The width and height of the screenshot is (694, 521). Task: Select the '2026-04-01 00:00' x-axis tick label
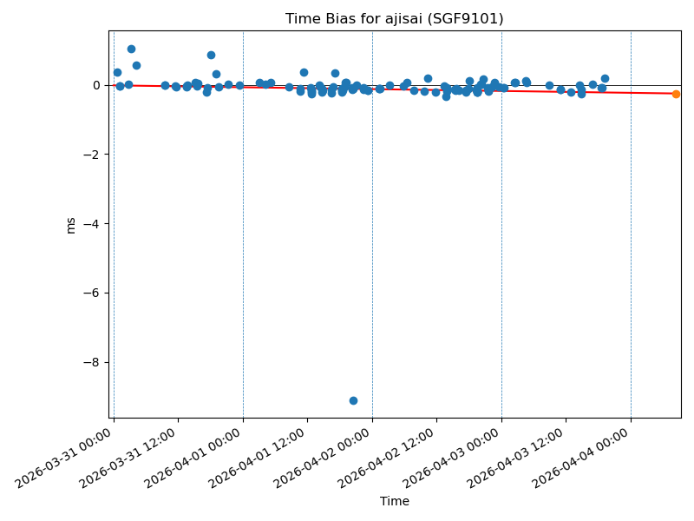coord(194,458)
